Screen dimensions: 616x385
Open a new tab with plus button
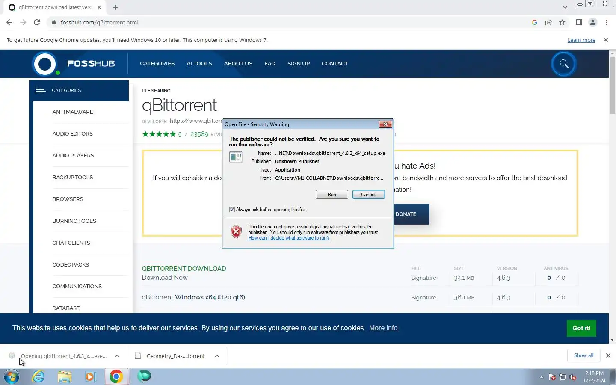coord(115,7)
